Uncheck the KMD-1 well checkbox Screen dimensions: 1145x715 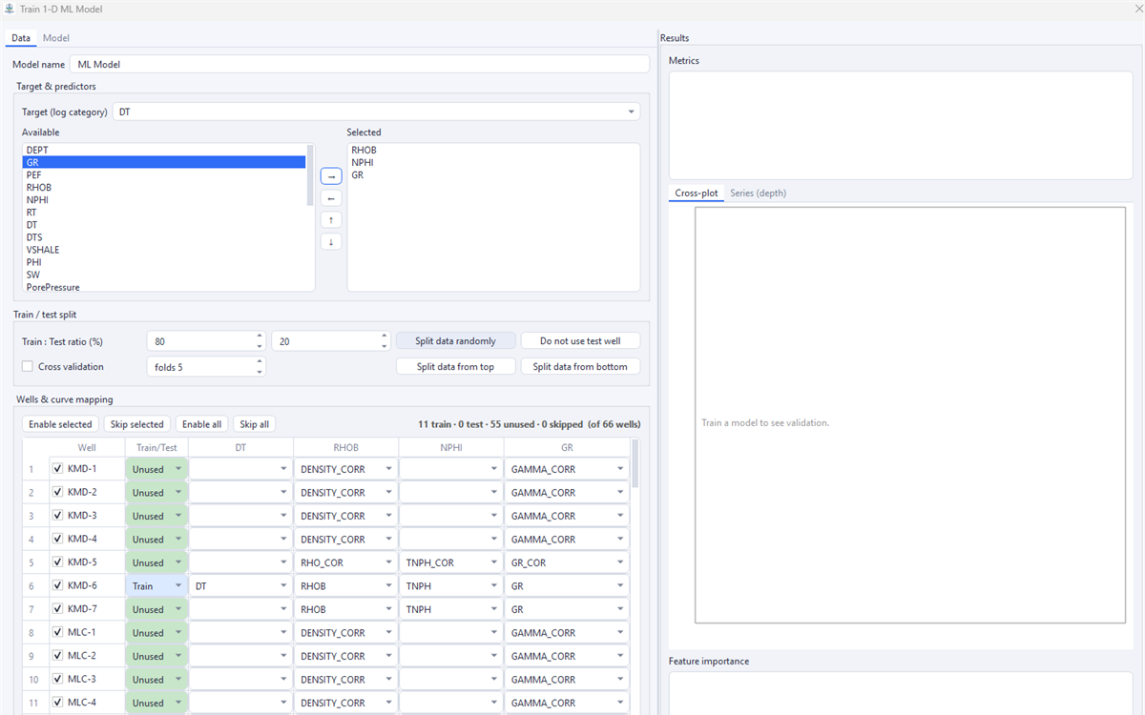click(58, 469)
